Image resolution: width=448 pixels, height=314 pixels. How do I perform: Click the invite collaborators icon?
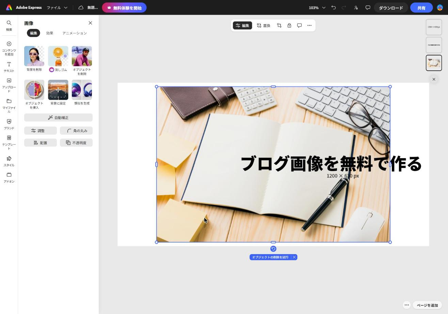pos(356,7)
